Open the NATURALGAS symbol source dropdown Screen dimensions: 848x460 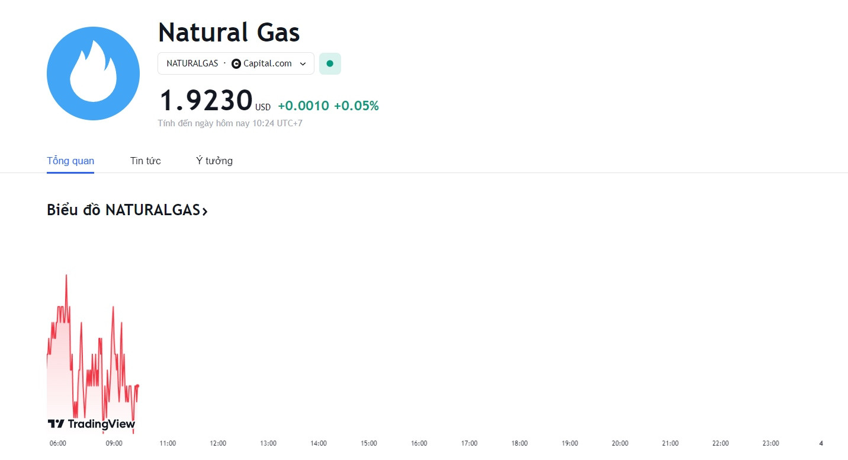pyautogui.click(x=236, y=63)
